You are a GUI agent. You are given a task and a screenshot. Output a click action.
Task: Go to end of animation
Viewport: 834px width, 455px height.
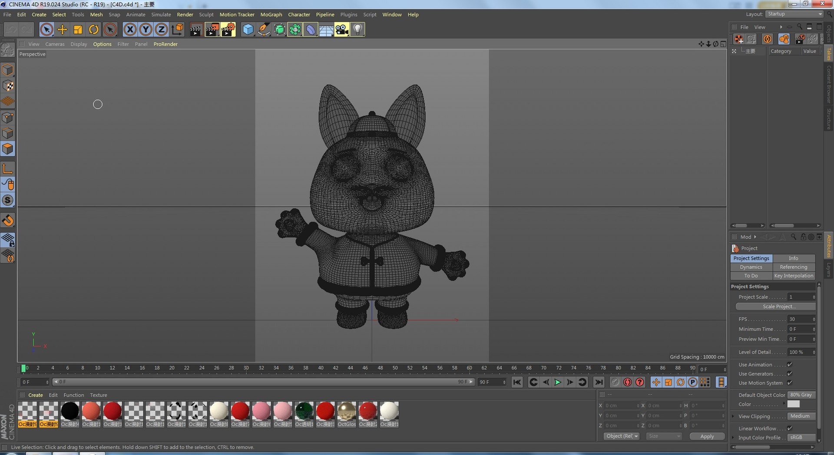599,382
